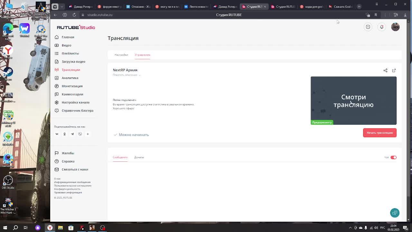Click the RUTUBE Studio logo

pos(76,27)
